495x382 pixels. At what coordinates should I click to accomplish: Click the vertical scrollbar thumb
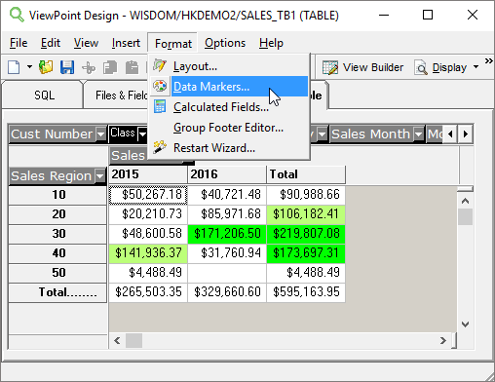pyautogui.click(x=465, y=217)
